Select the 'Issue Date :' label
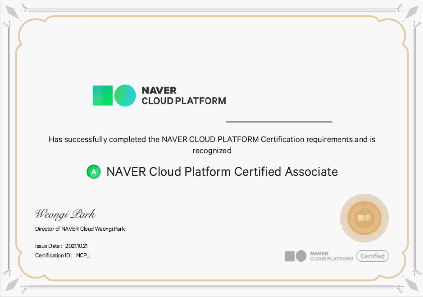The image size is (423, 297). [49, 246]
